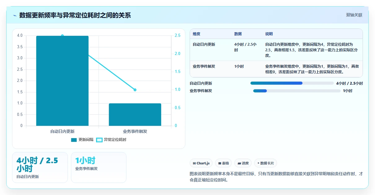
Task: Click the 业务事件触发 x-axis label
Action: pyautogui.click(x=135, y=131)
